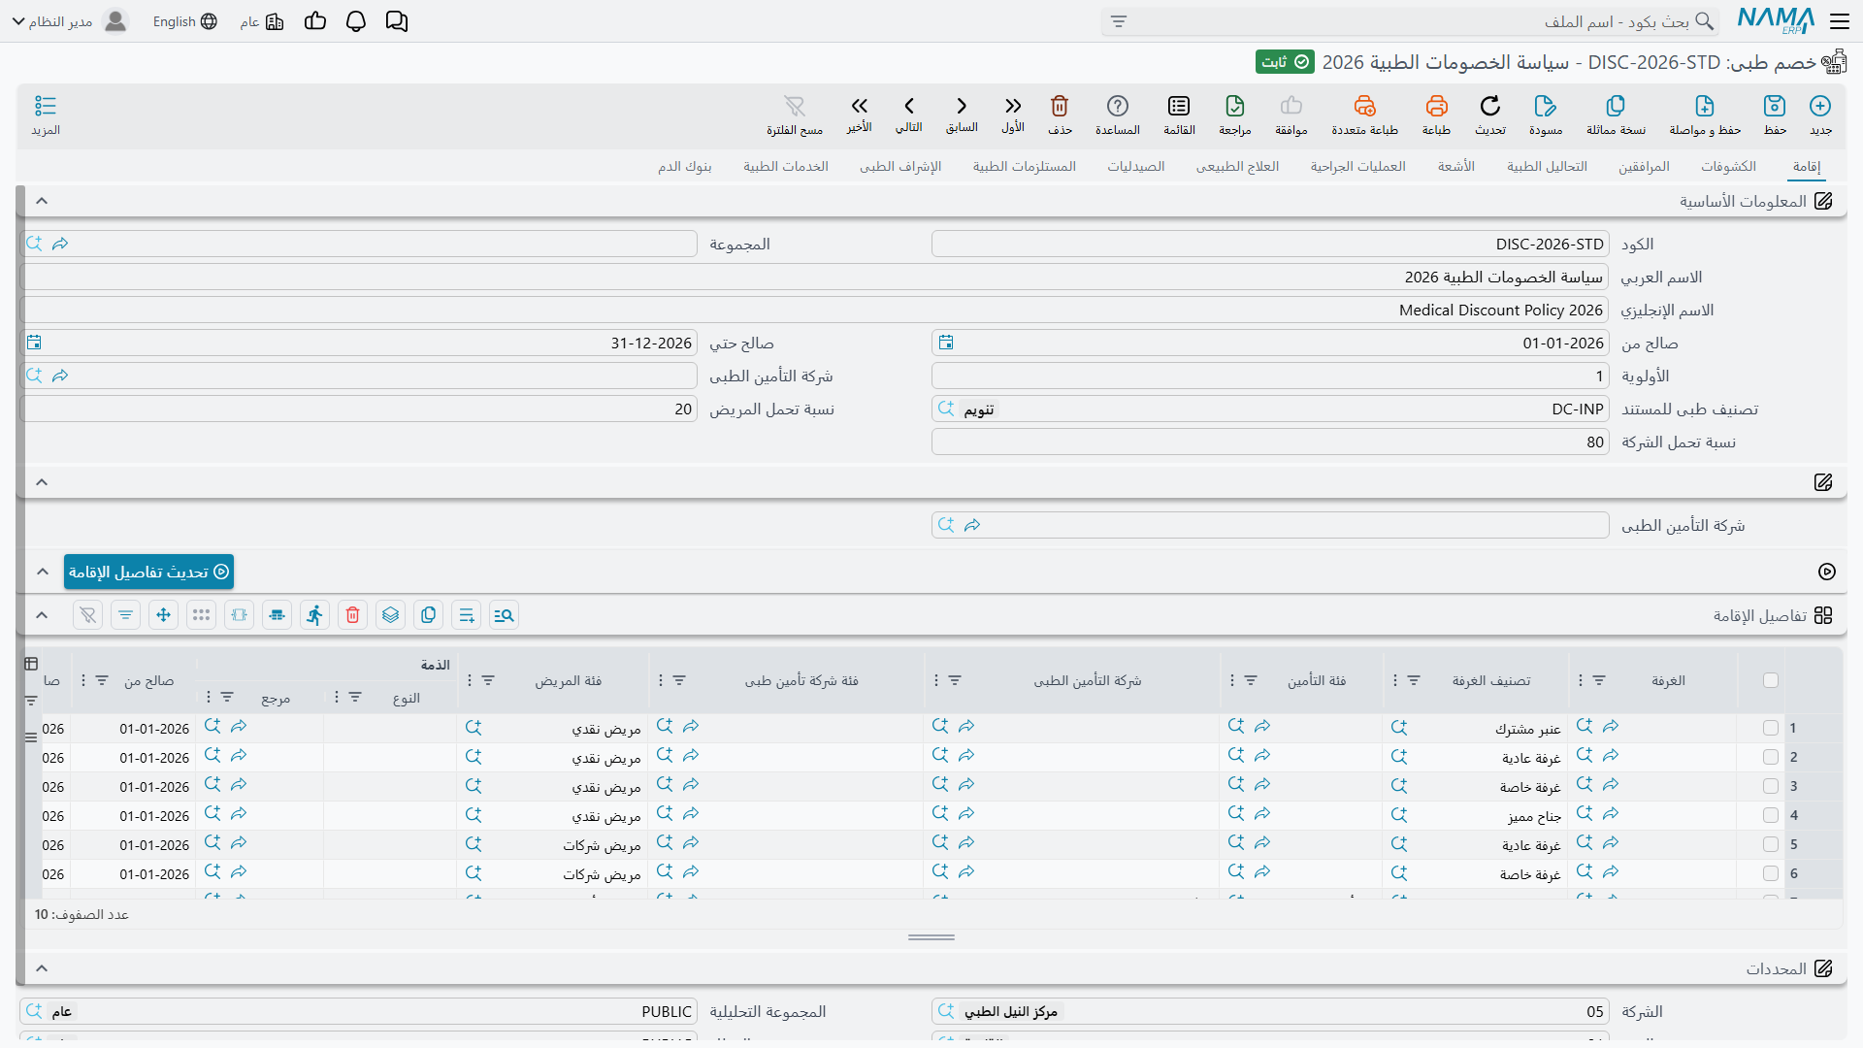Click the الأولوية input field
Screen dimensions: 1863x1048
(1270, 376)
